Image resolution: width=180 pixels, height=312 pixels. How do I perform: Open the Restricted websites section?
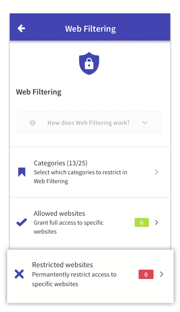(x=62, y=264)
